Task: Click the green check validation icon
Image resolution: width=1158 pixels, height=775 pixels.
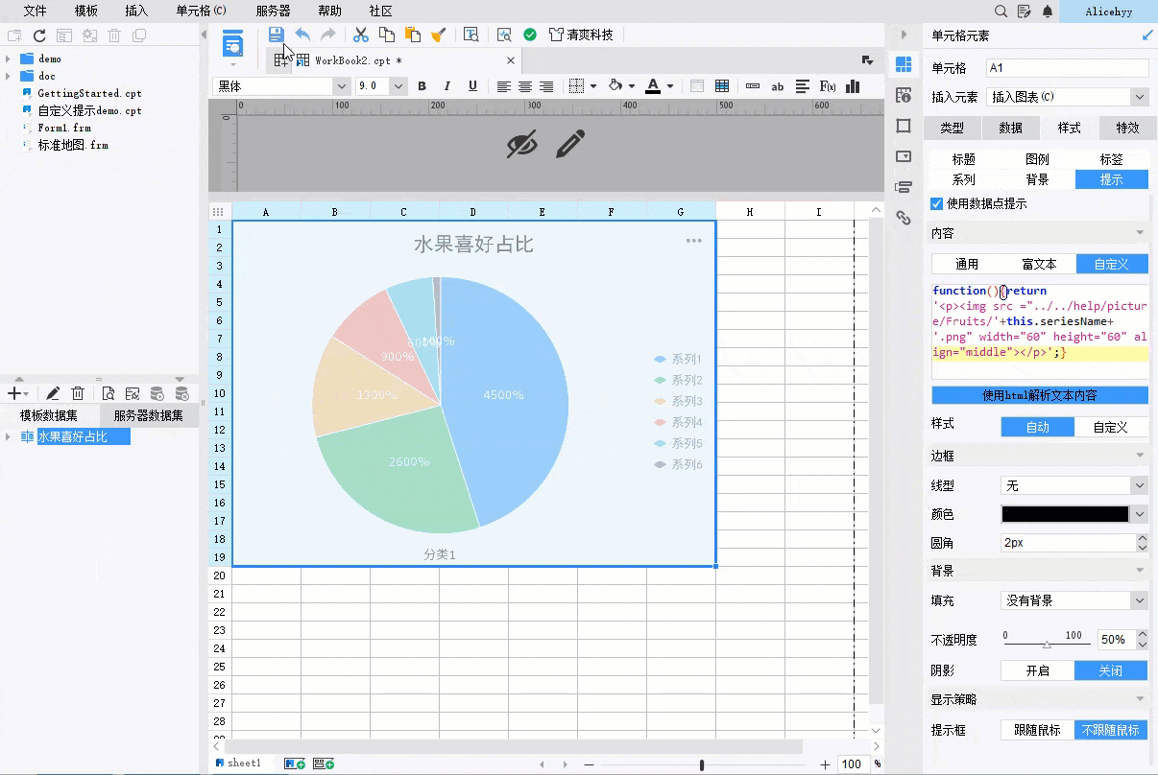Action: tap(530, 35)
